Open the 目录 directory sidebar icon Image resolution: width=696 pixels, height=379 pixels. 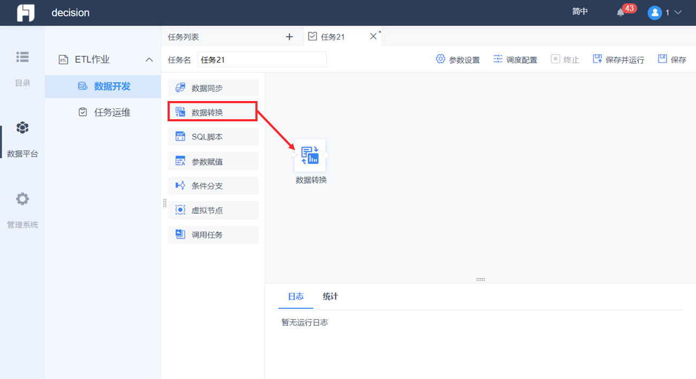[x=22, y=57]
